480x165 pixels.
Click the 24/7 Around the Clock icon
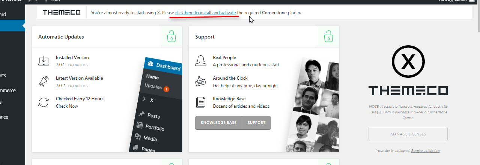pyautogui.click(x=201, y=82)
